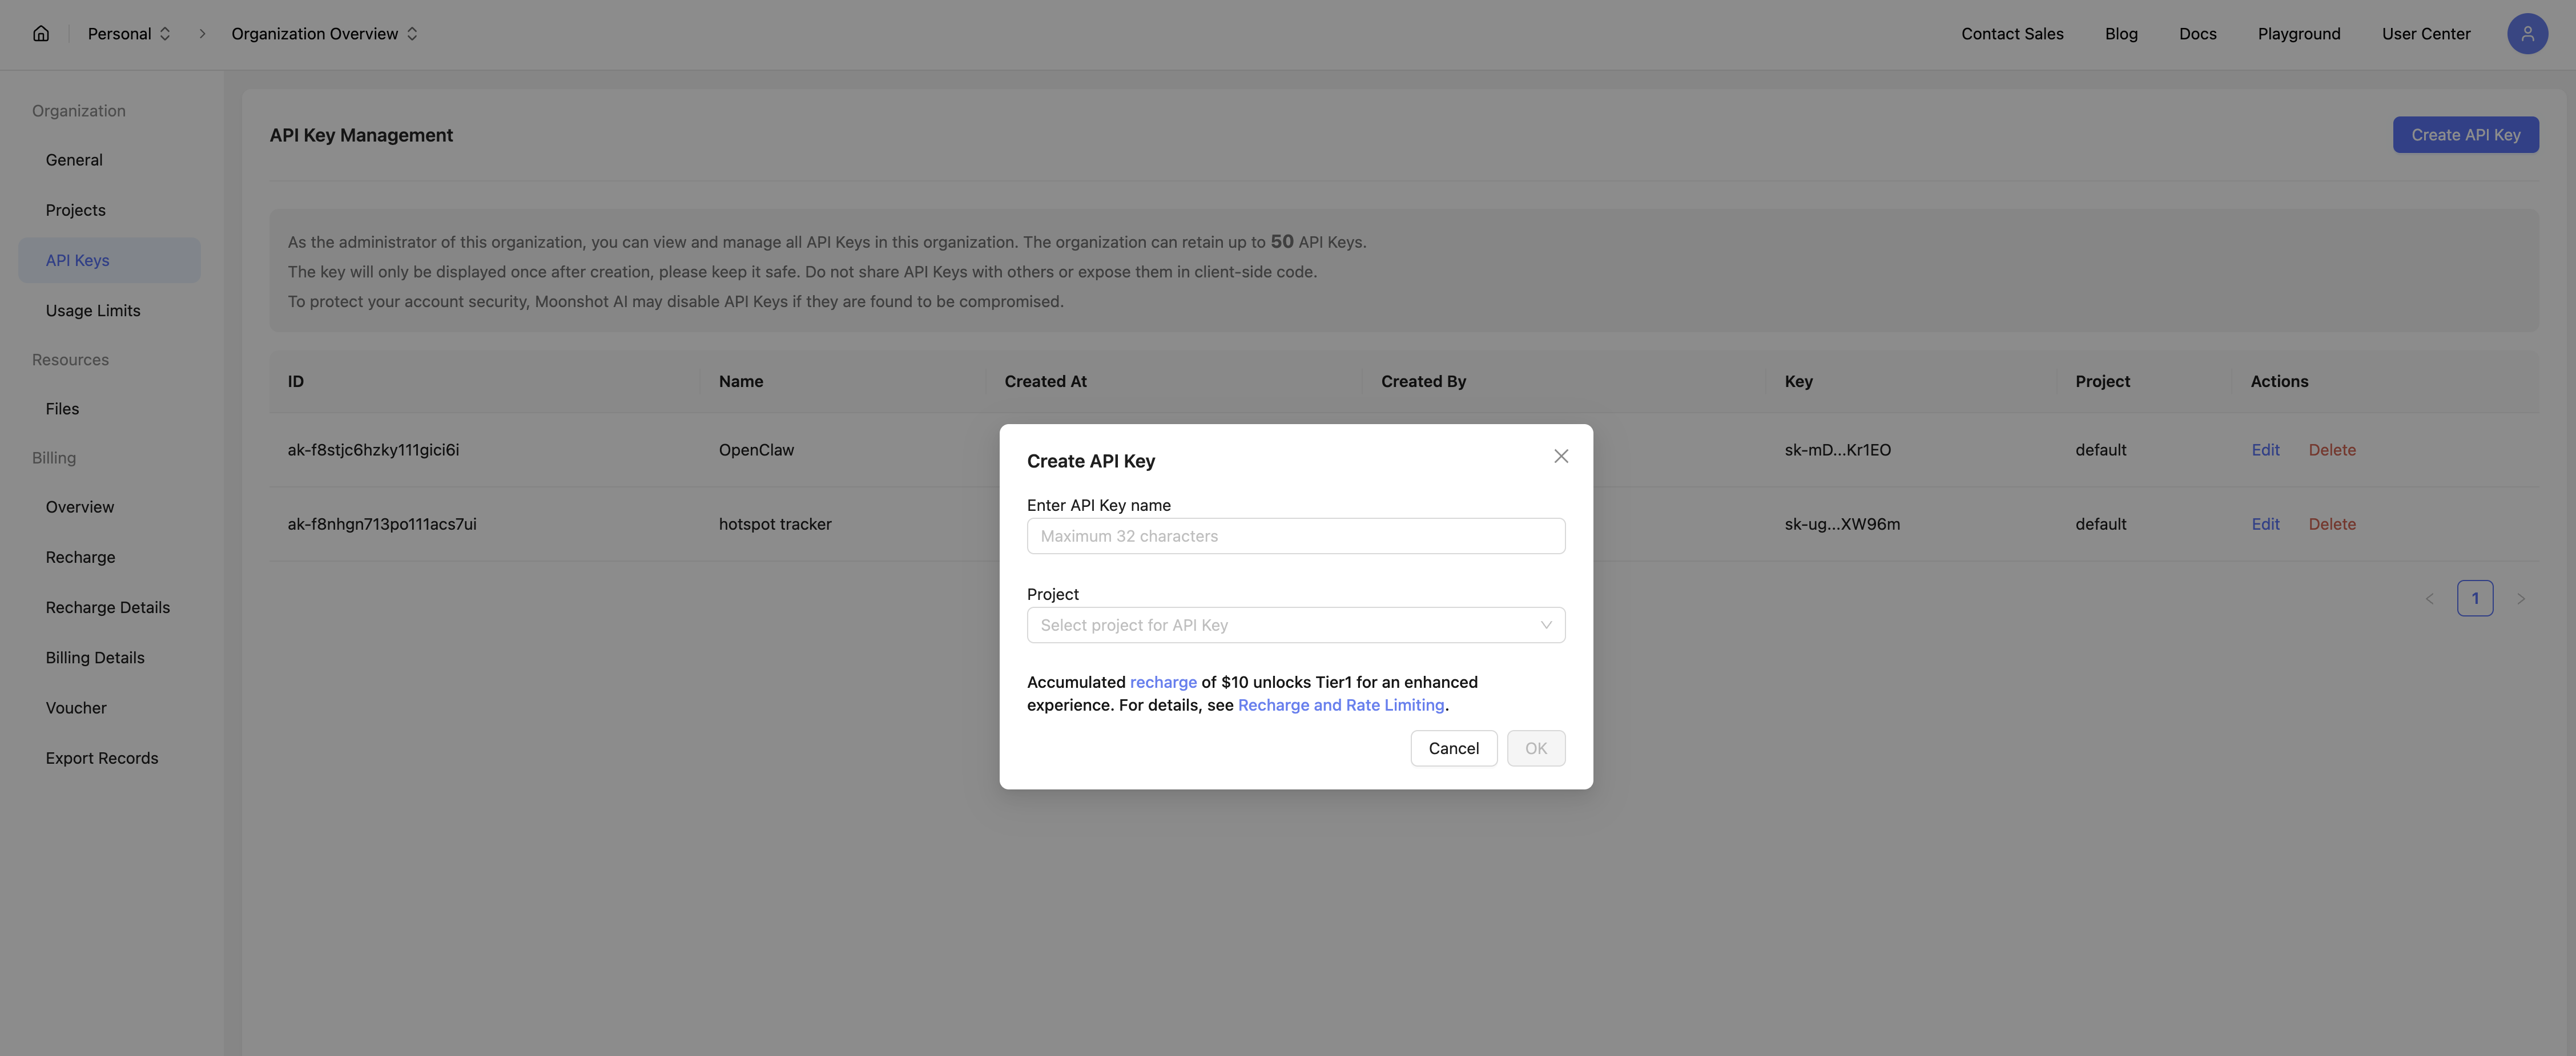Select Usage Limits in the sidebar
The width and height of the screenshot is (2576, 1056).
(93, 310)
